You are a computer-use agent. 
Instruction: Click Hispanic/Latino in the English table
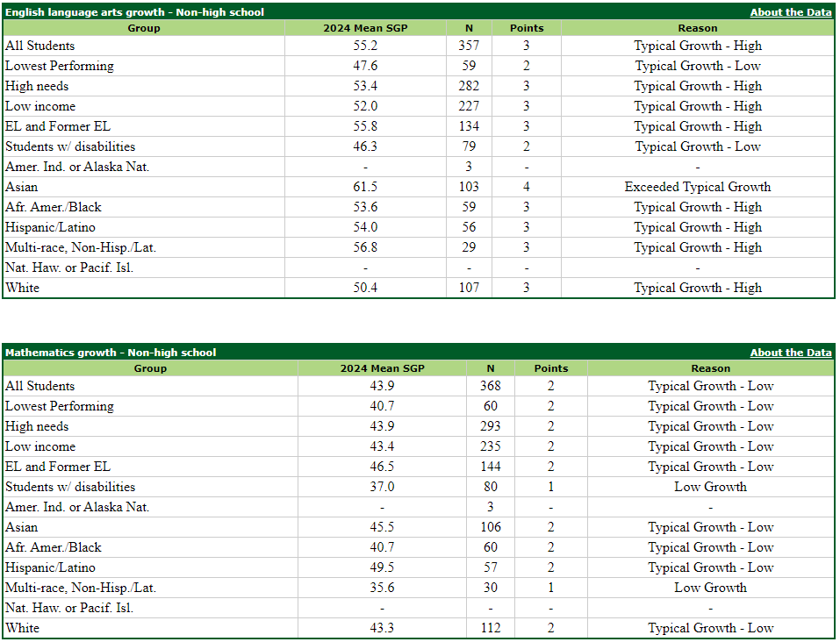tap(50, 227)
